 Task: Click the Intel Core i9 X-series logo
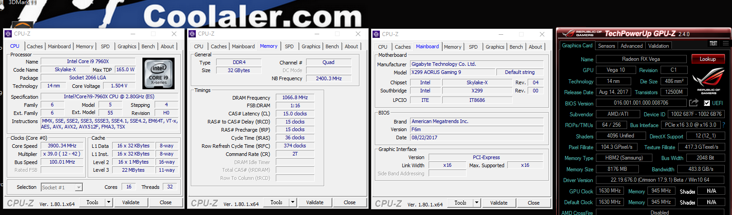[158, 73]
